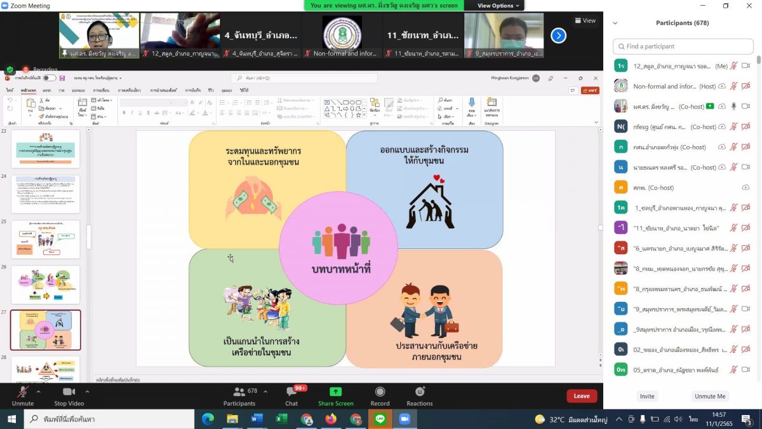
Task: Select the PowerPoint Home ribbon tab
Action: [28, 91]
